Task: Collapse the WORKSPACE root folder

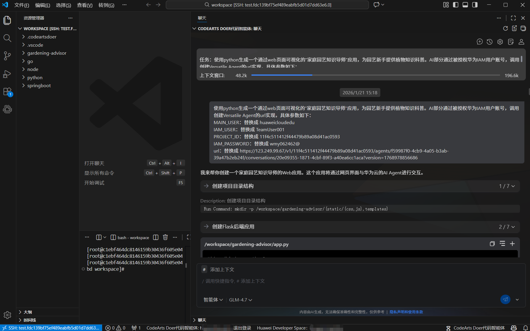Action: click(x=47, y=29)
